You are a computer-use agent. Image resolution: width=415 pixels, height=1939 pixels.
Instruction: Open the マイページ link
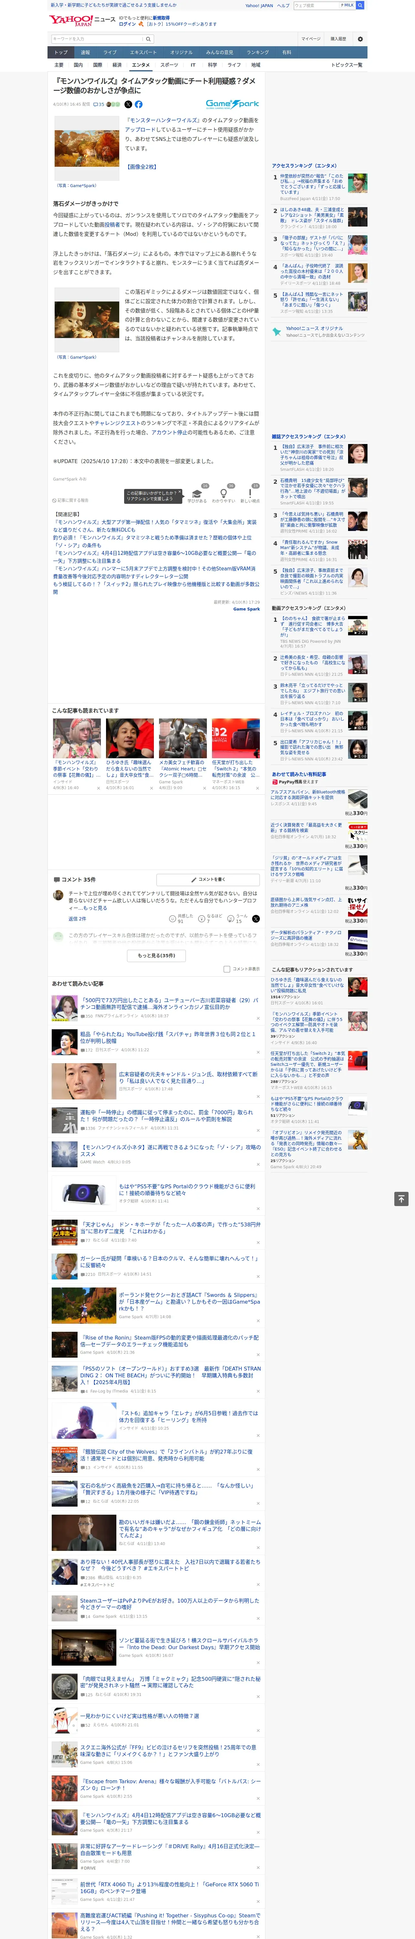pos(311,38)
